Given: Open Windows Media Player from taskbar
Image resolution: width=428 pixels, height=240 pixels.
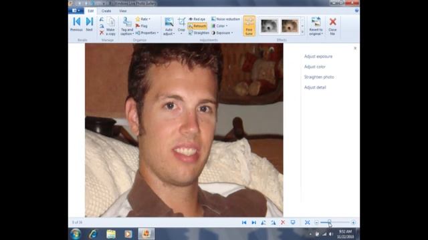Looking at the screenshot, I should click(x=128, y=234).
